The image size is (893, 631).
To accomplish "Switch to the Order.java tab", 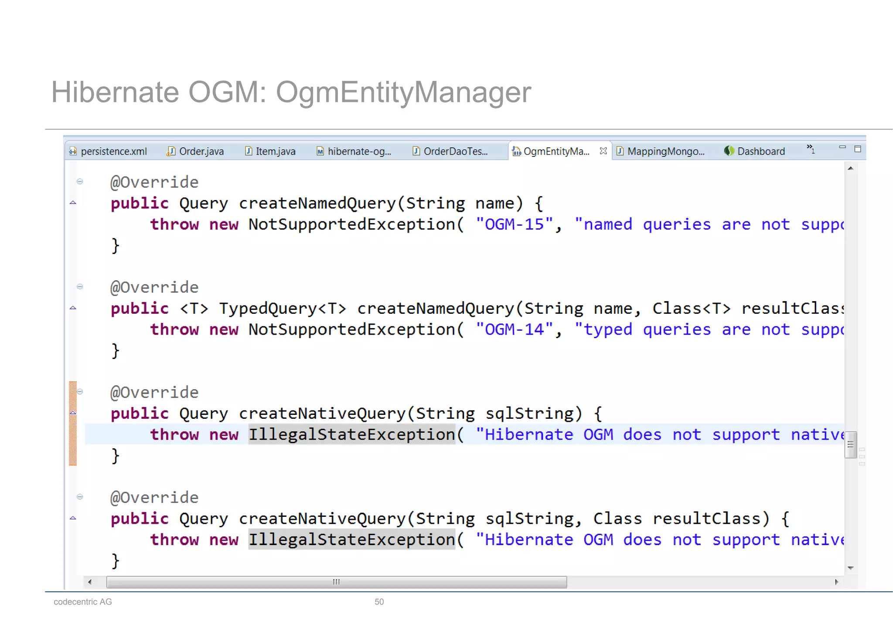I will tap(195, 151).
